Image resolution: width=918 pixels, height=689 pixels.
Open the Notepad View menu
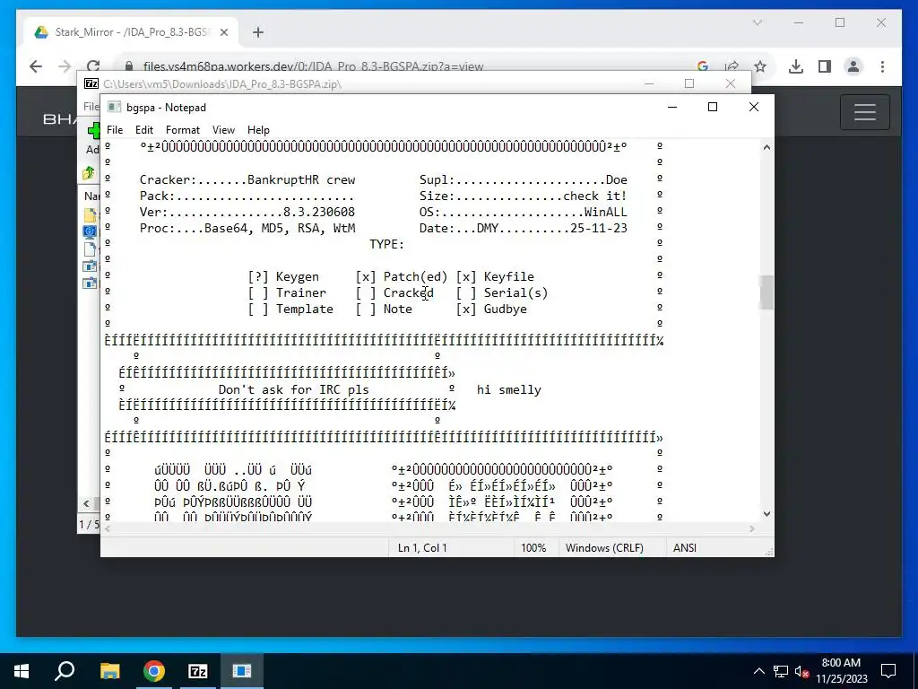tap(223, 130)
